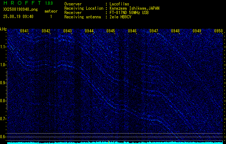
Task: Click the 1.0 kHz axis label
Action: click(x=3, y=65)
